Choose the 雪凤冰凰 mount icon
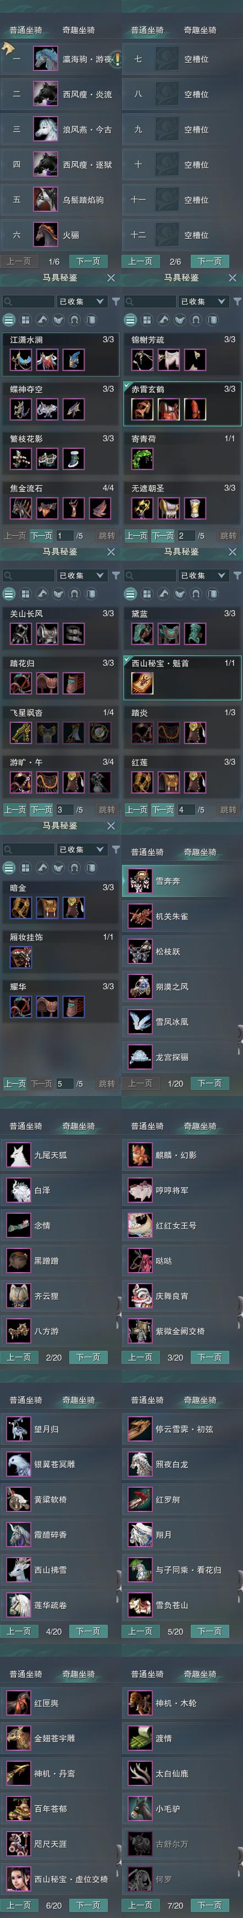Screen dimensions: 243x1918 pos(140,1022)
